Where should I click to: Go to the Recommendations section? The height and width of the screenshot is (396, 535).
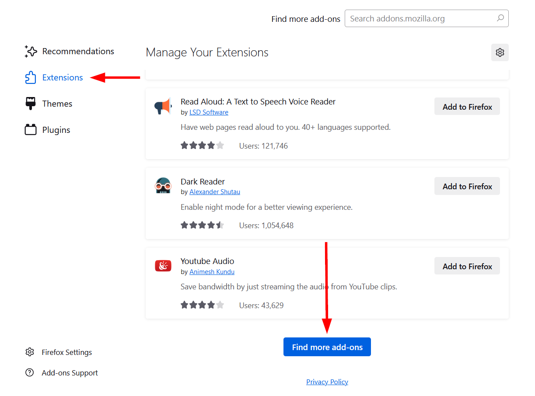coord(78,52)
